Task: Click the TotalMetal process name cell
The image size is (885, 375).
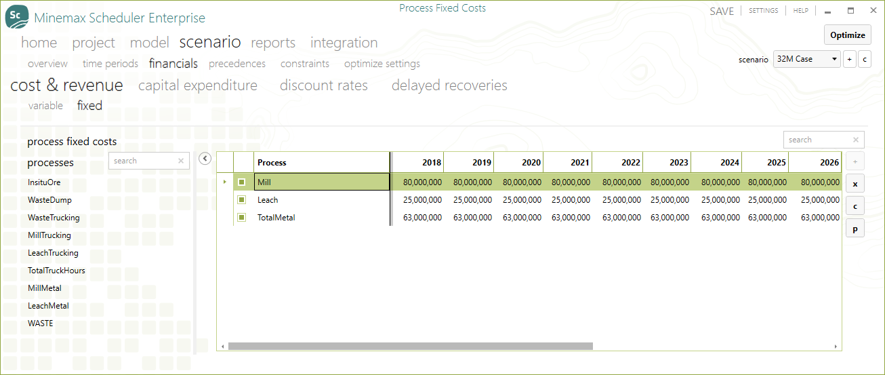Action: click(x=322, y=217)
